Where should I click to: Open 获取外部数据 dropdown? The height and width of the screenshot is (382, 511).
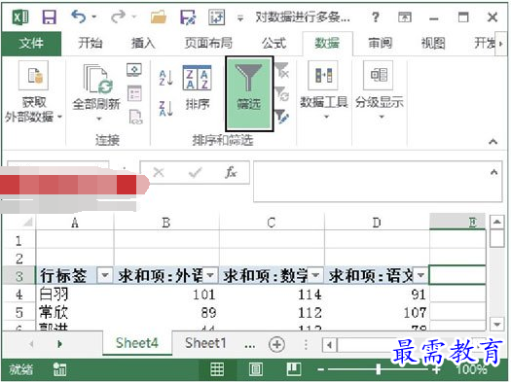tap(33, 92)
